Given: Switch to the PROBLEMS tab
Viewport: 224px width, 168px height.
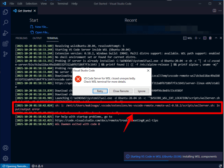Looking at the screenshot, I should 22,38.
